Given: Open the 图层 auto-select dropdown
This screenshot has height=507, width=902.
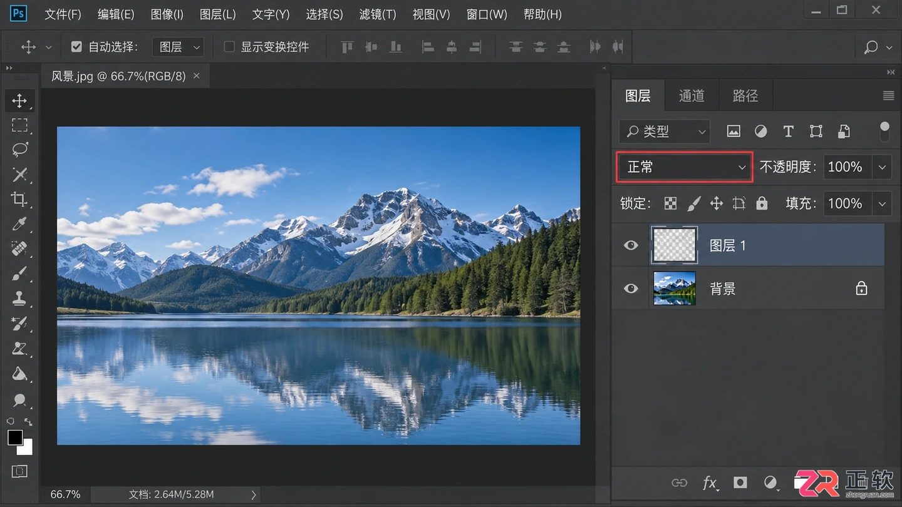Looking at the screenshot, I should click(x=179, y=47).
